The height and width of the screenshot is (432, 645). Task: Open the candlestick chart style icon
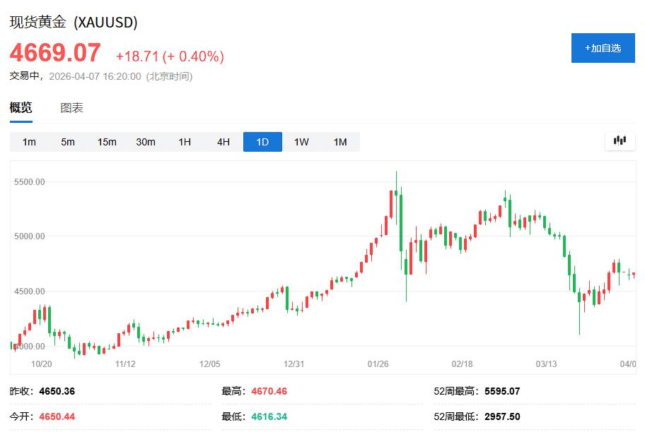click(620, 140)
